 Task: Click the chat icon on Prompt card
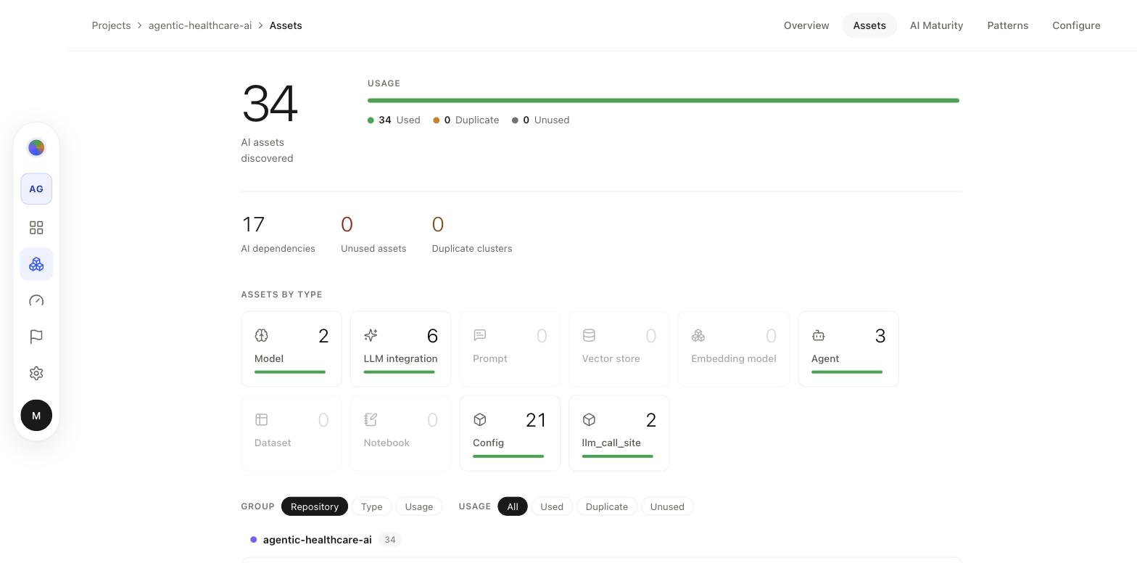480,335
